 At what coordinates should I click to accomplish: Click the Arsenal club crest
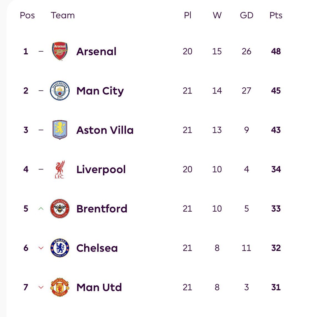click(60, 51)
